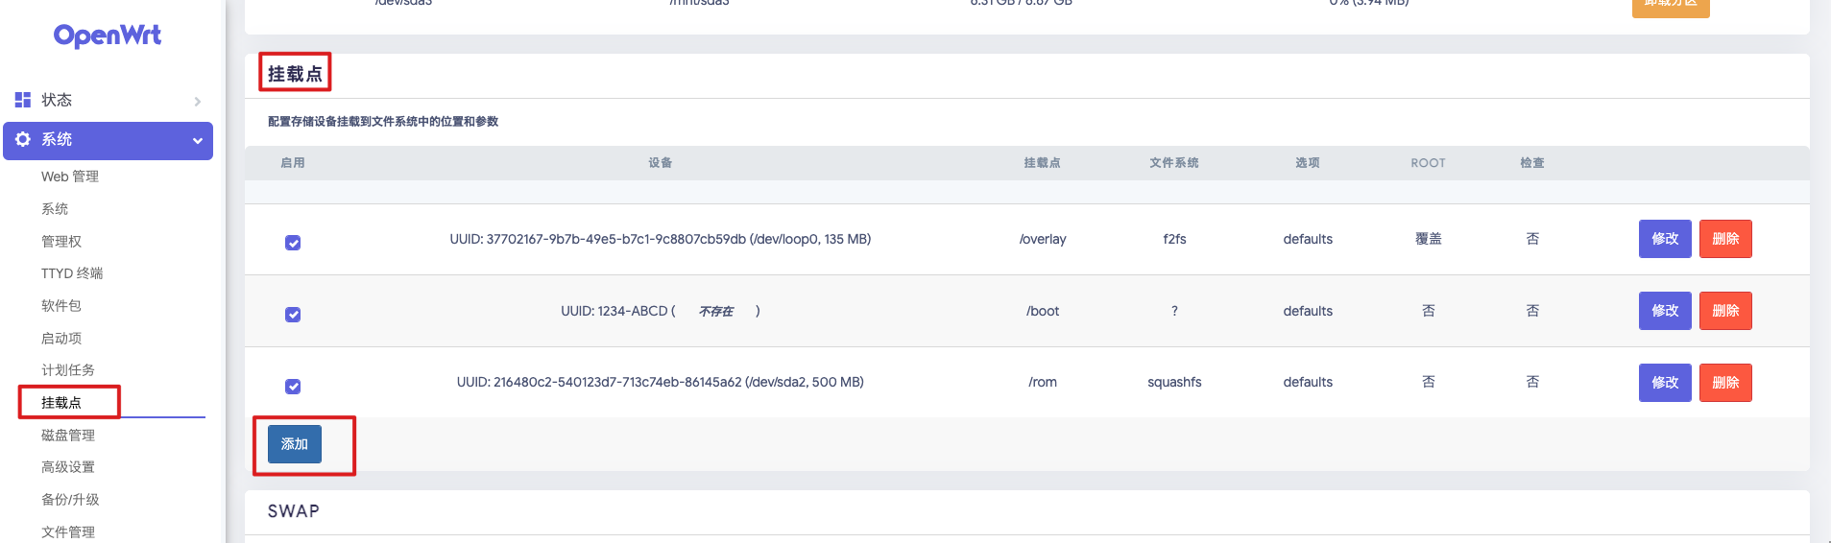
Task: Click the OpenWrt logo
Action: (108, 35)
